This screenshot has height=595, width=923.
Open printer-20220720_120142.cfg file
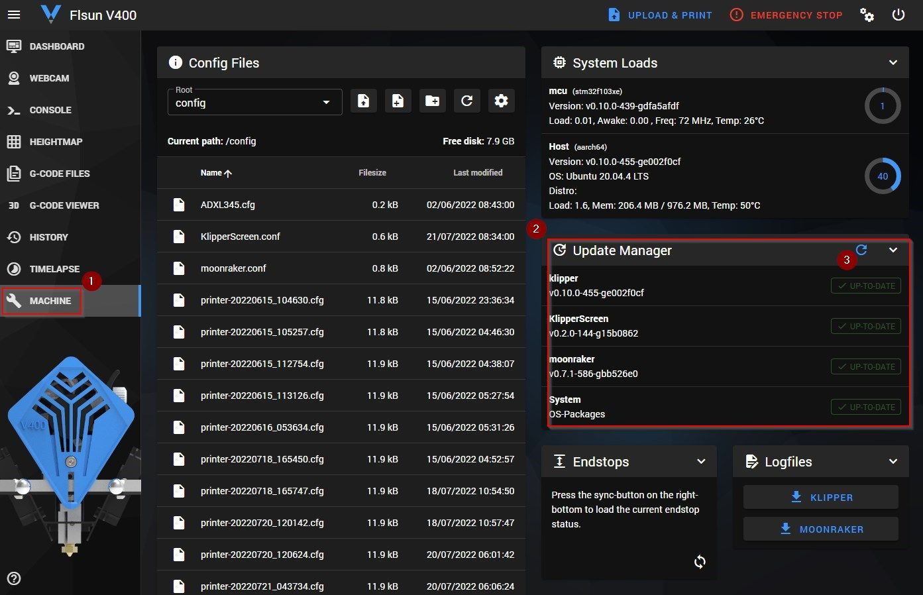point(341,523)
